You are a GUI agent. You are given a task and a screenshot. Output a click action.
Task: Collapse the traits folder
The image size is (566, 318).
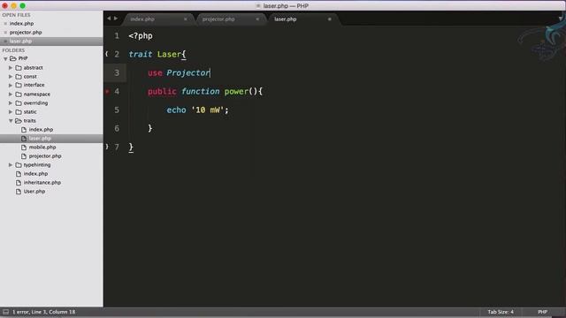(x=11, y=121)
